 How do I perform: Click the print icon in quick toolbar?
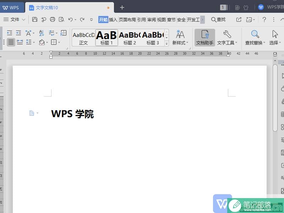pos(53,20)
